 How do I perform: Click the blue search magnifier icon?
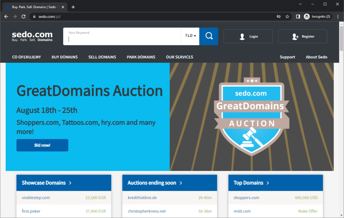(208, 36)
